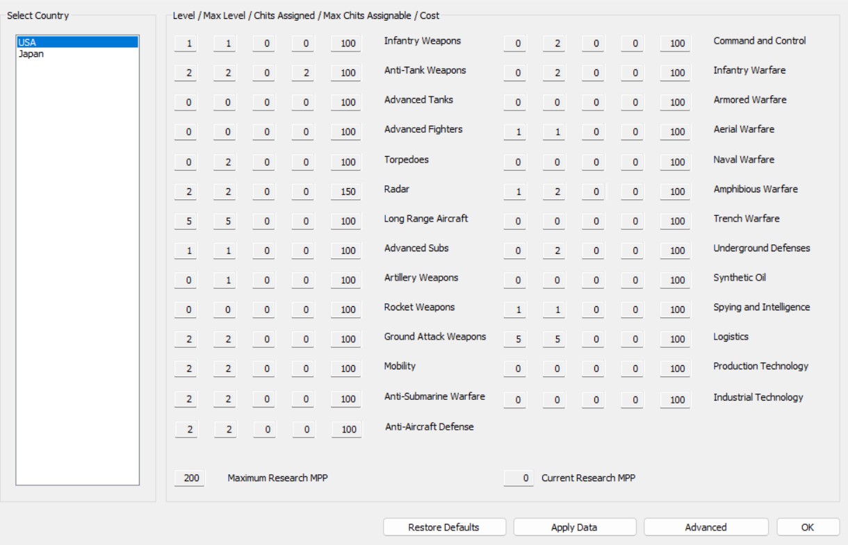Screen dimensions: 848x545
Task: Edit the Maximum Research MPP field
Action: 190,478
